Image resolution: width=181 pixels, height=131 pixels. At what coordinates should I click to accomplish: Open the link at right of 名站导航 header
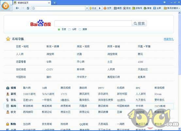[x=169, y=39]
